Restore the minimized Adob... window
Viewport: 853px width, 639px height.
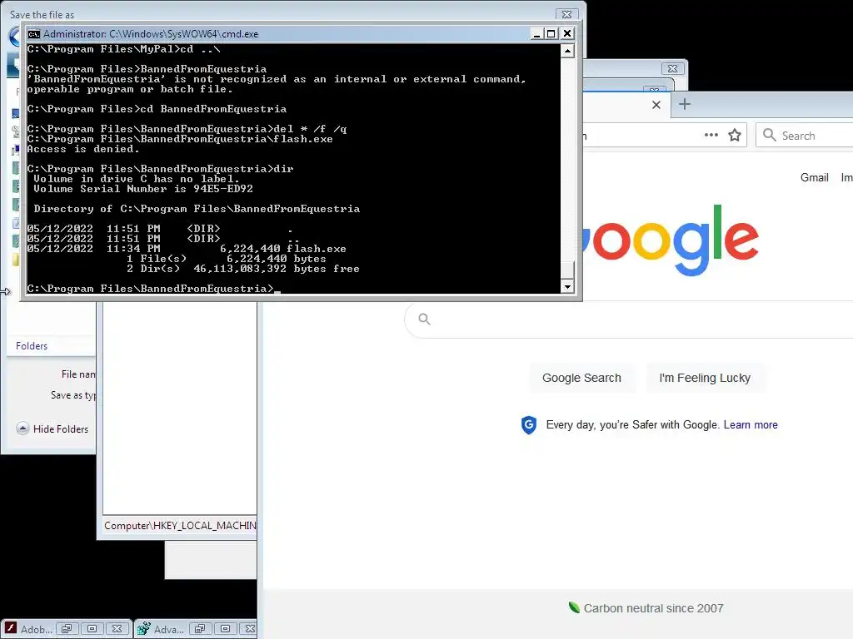67,629
